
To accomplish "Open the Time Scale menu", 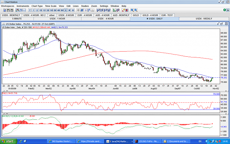I will [x=51, y=6].
